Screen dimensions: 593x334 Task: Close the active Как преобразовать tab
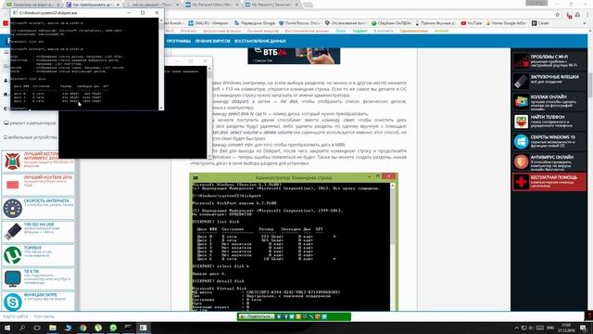pos(118,5)
